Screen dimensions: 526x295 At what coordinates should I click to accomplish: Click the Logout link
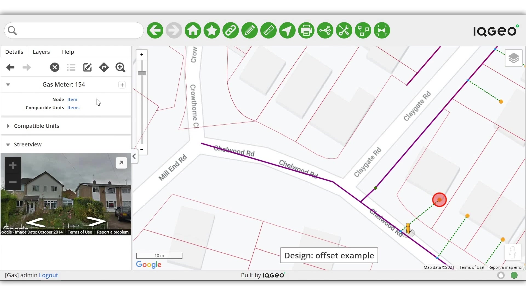[x=48, y=275]
